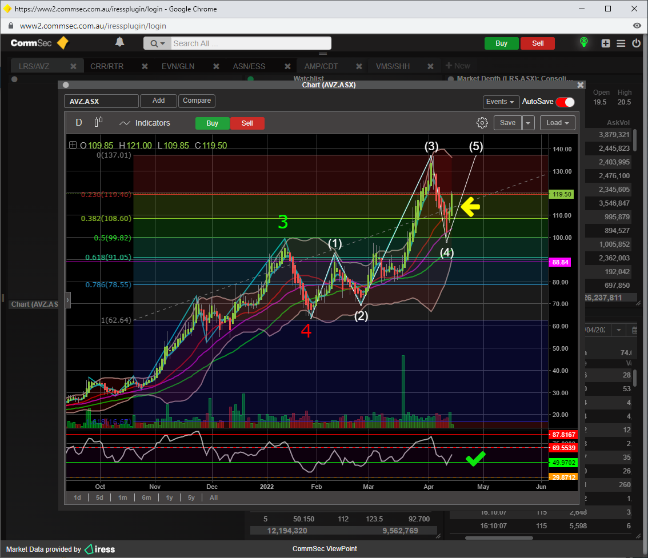Expand the left side panel arrow
The width and height of the screenshot is (648, 558).
point(67,299)
